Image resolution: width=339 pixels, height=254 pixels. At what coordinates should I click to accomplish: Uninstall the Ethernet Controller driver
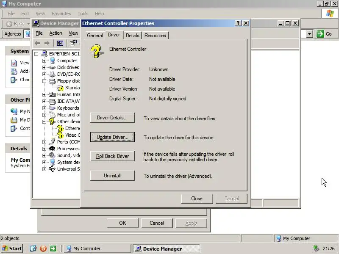(x=112, y=176)
